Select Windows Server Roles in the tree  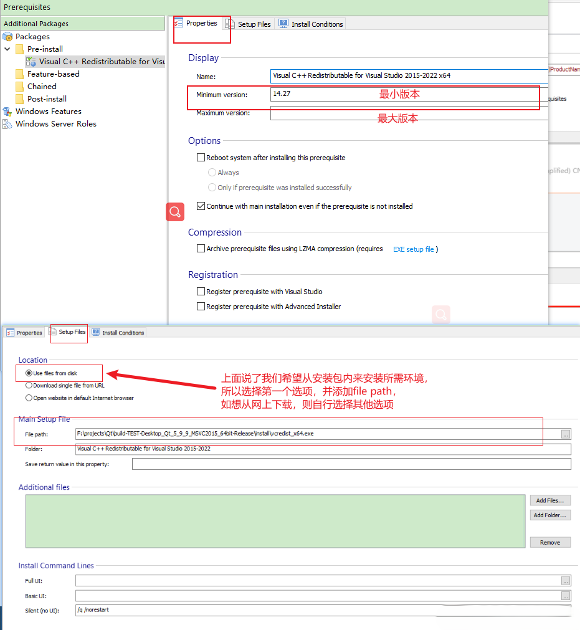pos(56,124)
